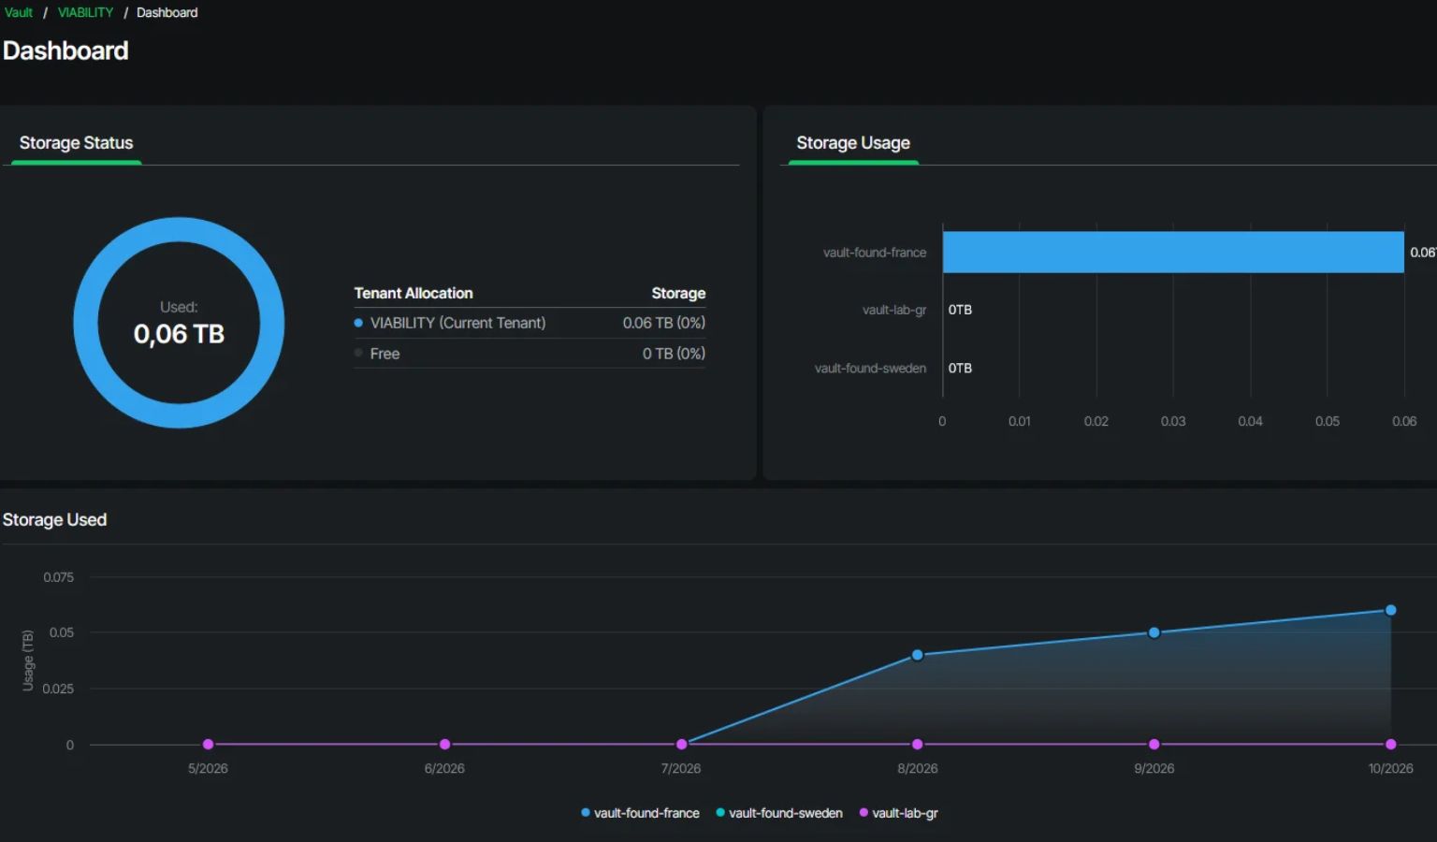Toggle vault-found-france series in legend
Image resolution: width=1437 pixels, height=842 pixels.
click(x=640, y=813)
